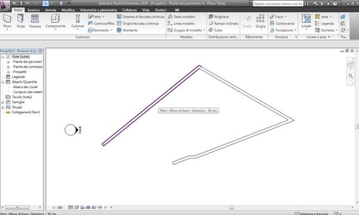359x215 pixels.
Task: Select the Montante mullion tool
Action: point(127,30)
